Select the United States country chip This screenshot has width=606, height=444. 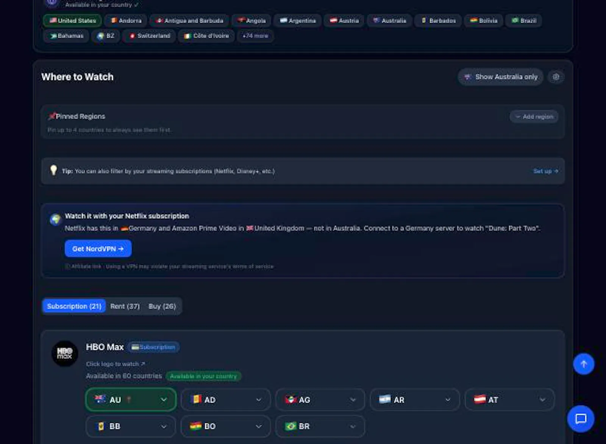click(x=72, y=20)
